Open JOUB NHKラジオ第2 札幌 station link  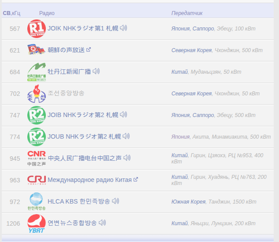click(84, 136)
